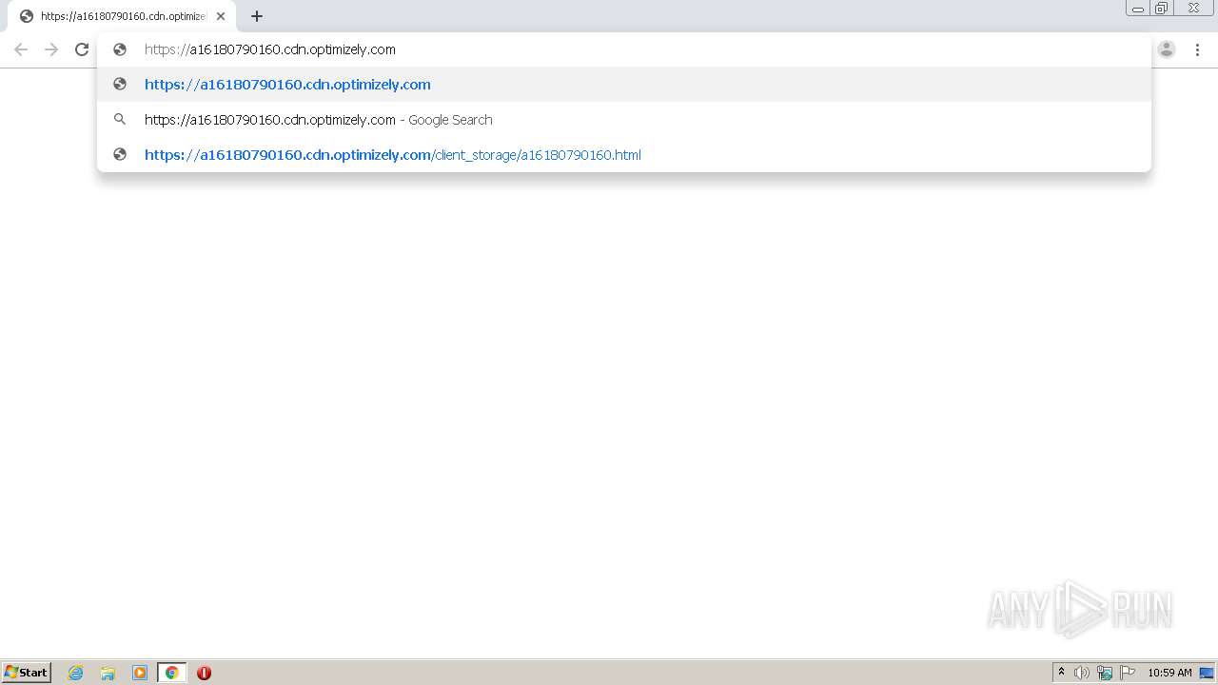Open the Chrome profile avatar

(x=1167, y=49)
